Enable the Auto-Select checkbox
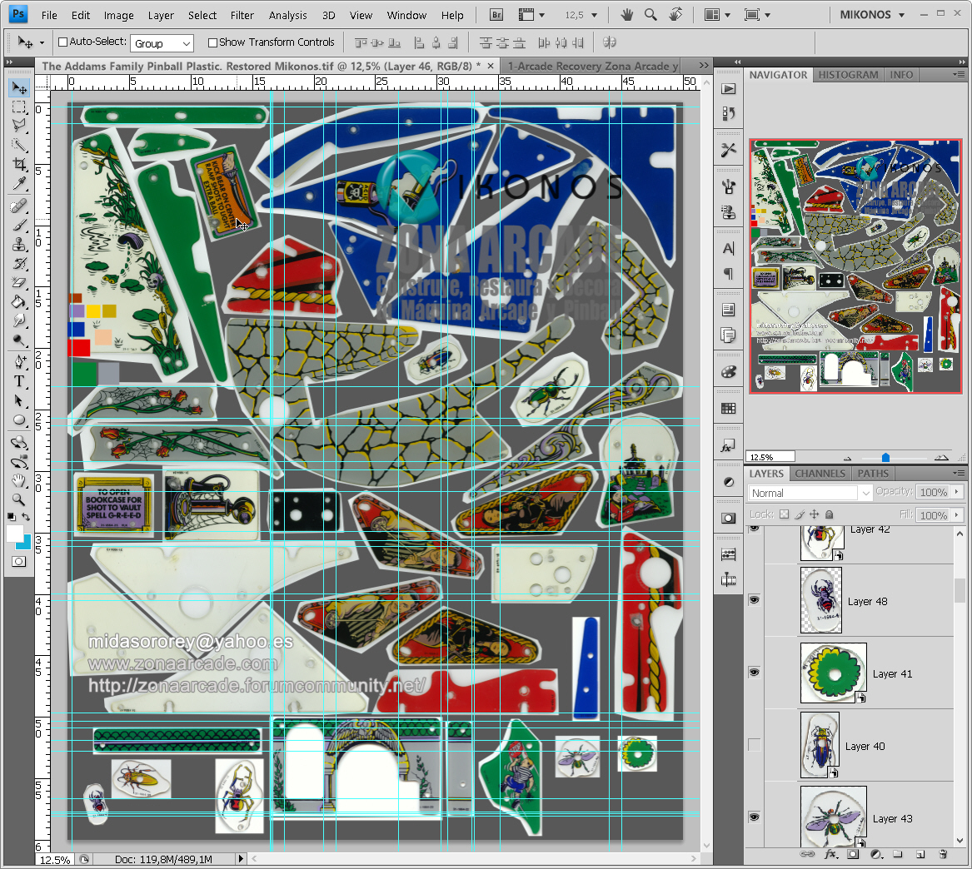This screenshot has height=869, width=972. click(62, 42)
